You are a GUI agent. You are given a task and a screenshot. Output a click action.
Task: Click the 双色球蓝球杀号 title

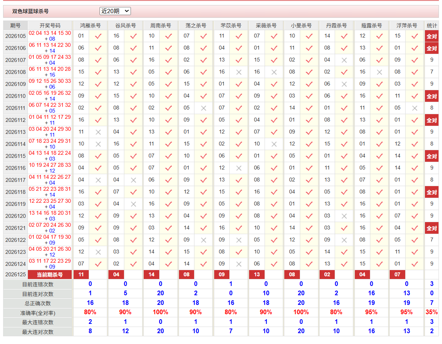[x=31, y=11]
